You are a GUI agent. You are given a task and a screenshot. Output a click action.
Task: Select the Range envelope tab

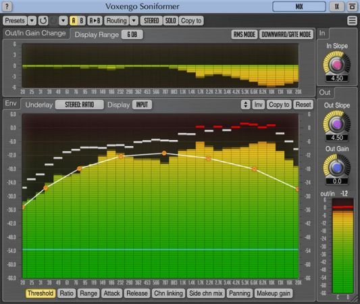pos(88,293)
